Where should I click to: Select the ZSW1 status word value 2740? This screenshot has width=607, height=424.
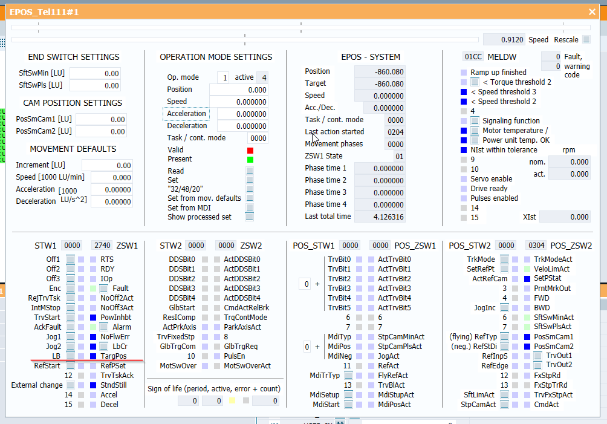point(102,245)
